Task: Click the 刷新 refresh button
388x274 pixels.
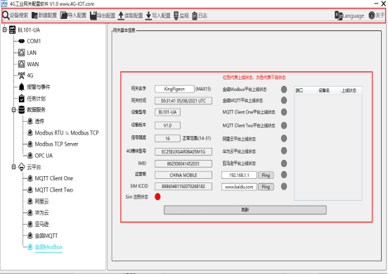Action: [245, 210]
